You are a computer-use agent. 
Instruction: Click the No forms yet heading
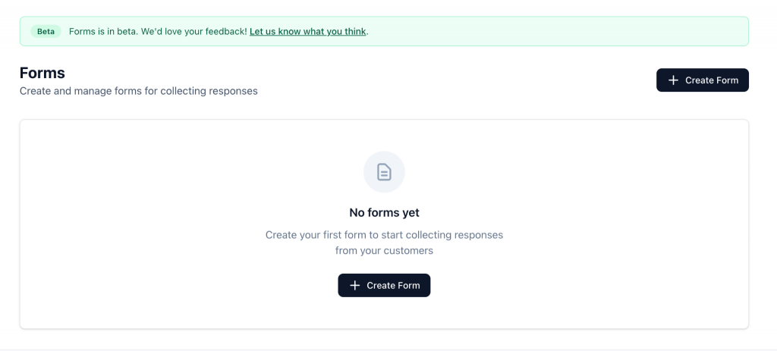(x=384, y=212)
